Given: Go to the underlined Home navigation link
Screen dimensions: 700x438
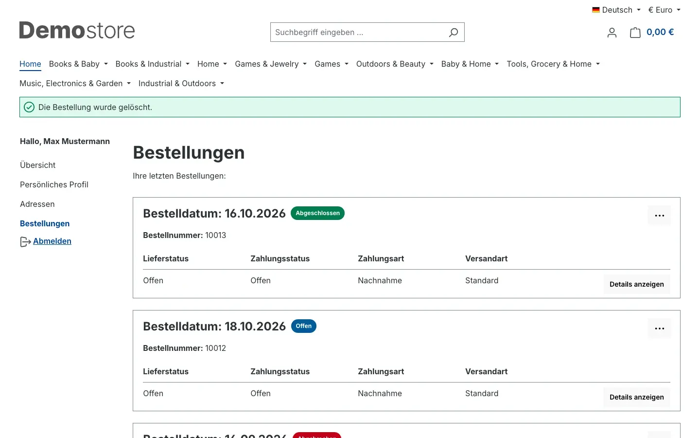Looking at the screenshot, I should pyautogui.click(x=30, y=64).
